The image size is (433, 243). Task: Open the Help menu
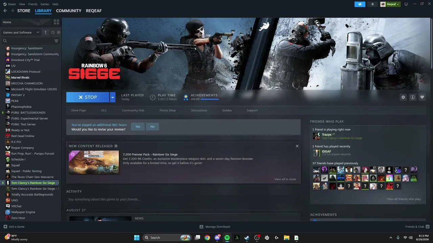pos(55,4)
